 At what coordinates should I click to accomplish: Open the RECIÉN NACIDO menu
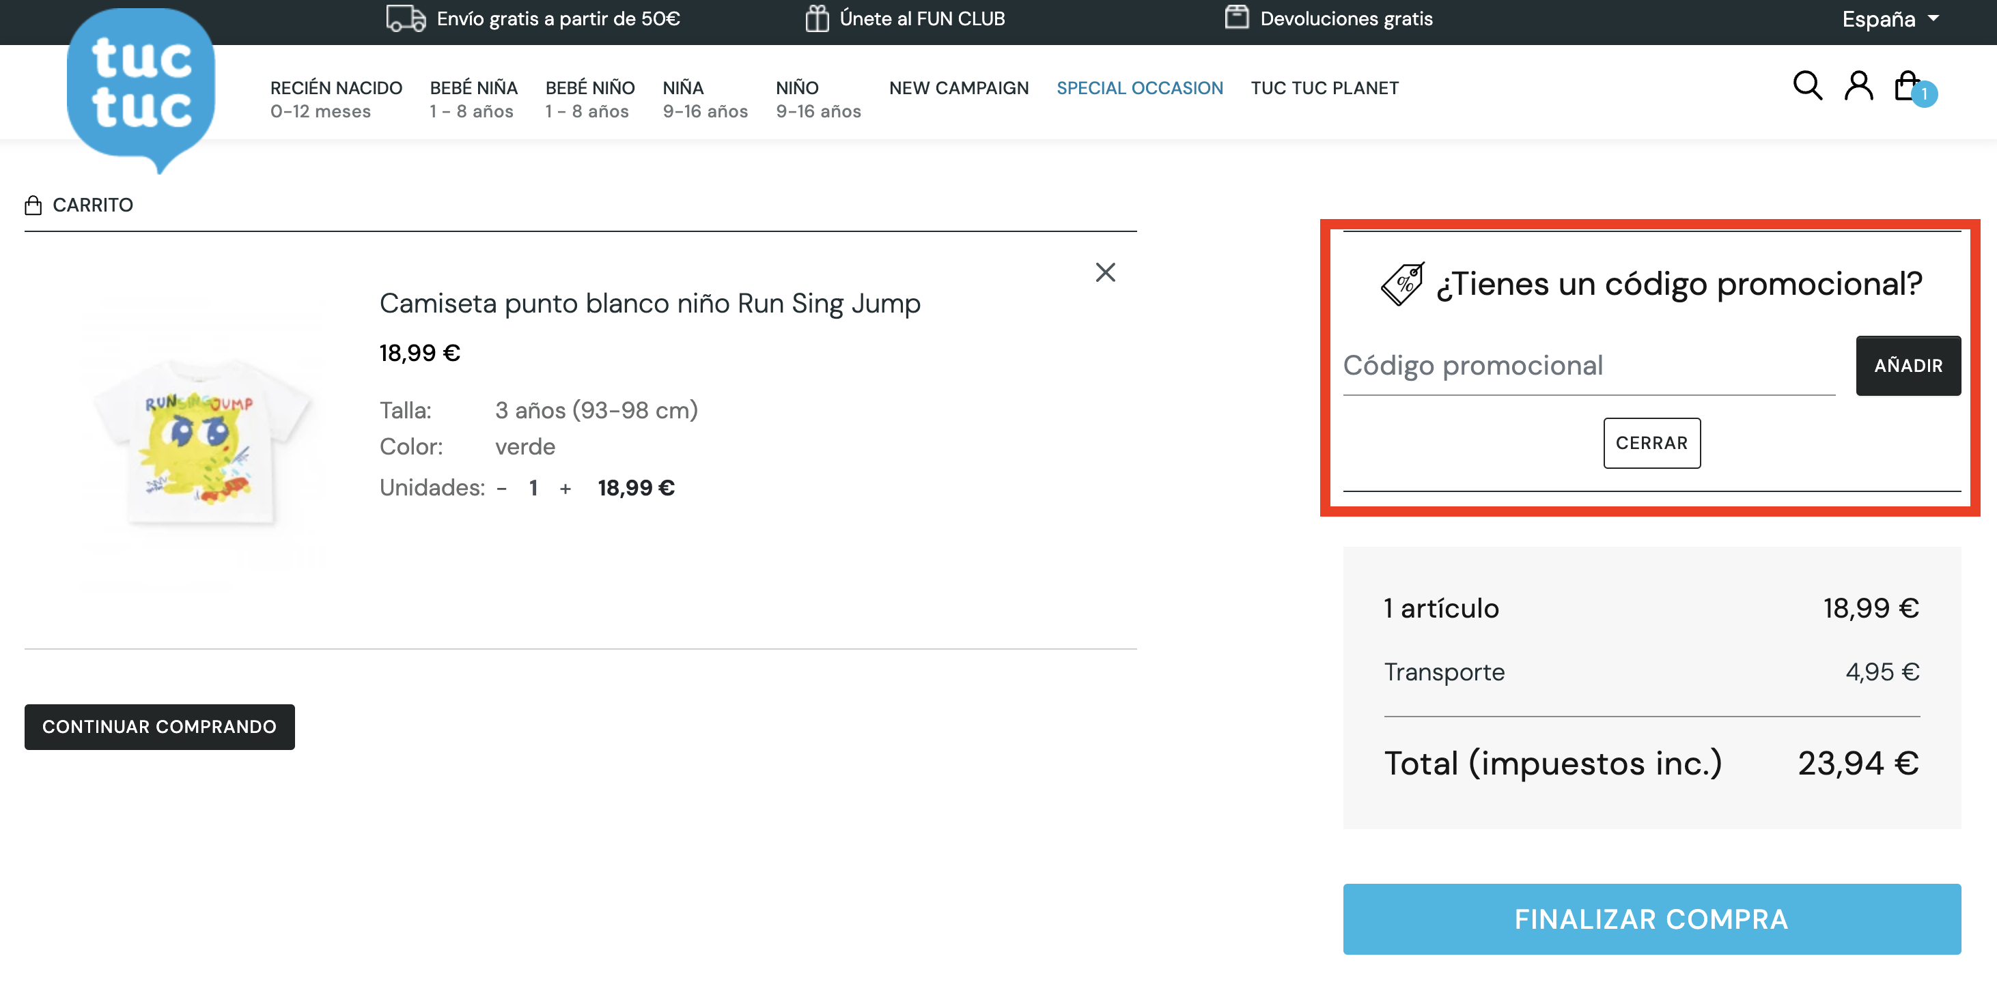pos(335,99)
